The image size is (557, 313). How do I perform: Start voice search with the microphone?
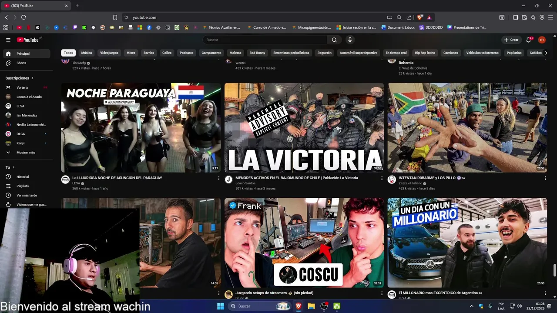pos(350,40)
